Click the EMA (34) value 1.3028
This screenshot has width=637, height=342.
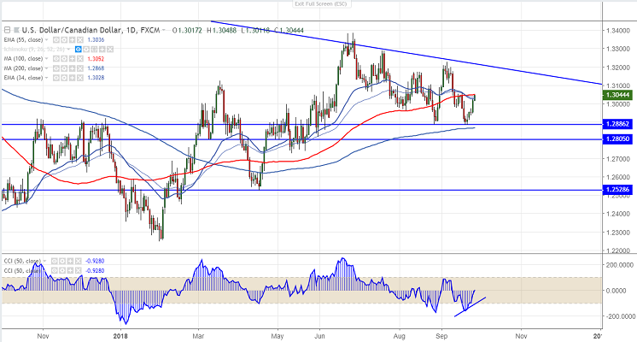pyautogui.click(x=96, y=78)
